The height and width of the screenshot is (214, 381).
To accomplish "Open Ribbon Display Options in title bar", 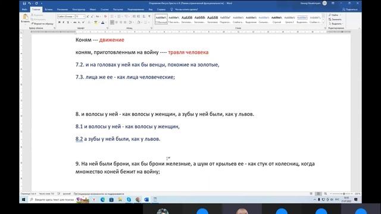I will point(333,4).
